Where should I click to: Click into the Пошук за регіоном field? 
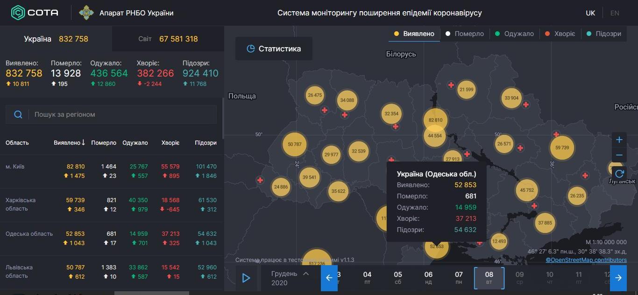click(x=111, y=114)
